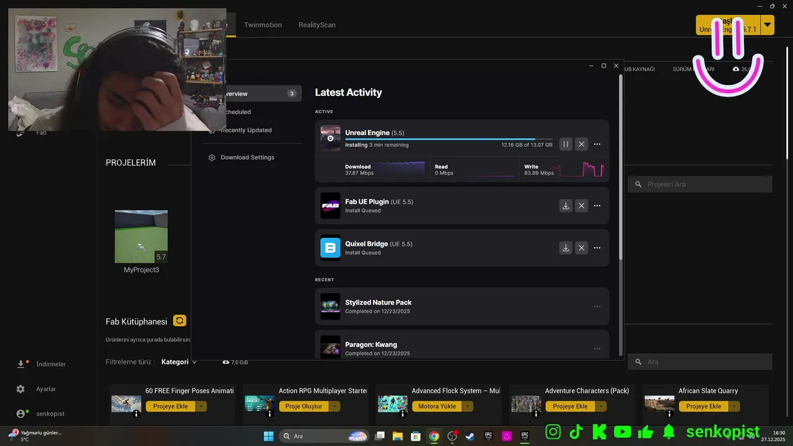The image size is (793, 446).
Task: Click the Quixel Bridge logo icon
Action: click(x=330, y=248)
